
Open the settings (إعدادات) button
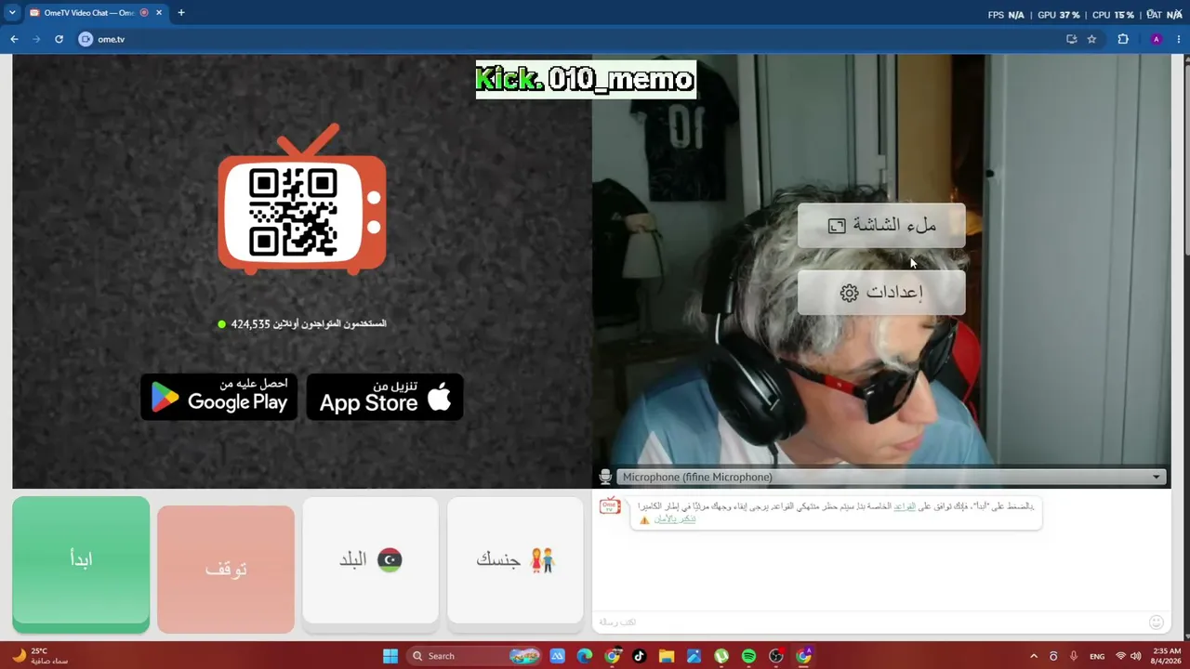point(881,293)
